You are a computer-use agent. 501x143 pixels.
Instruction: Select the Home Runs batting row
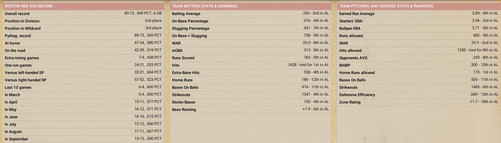pyautogui.click(x=250, y=80)
